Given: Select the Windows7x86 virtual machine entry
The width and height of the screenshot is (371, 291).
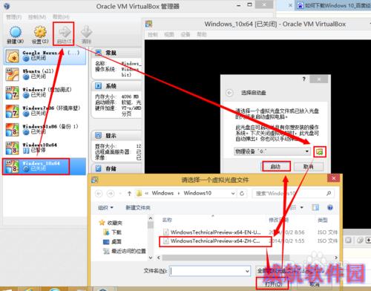Looking at the screenshot, I should 45,111.
